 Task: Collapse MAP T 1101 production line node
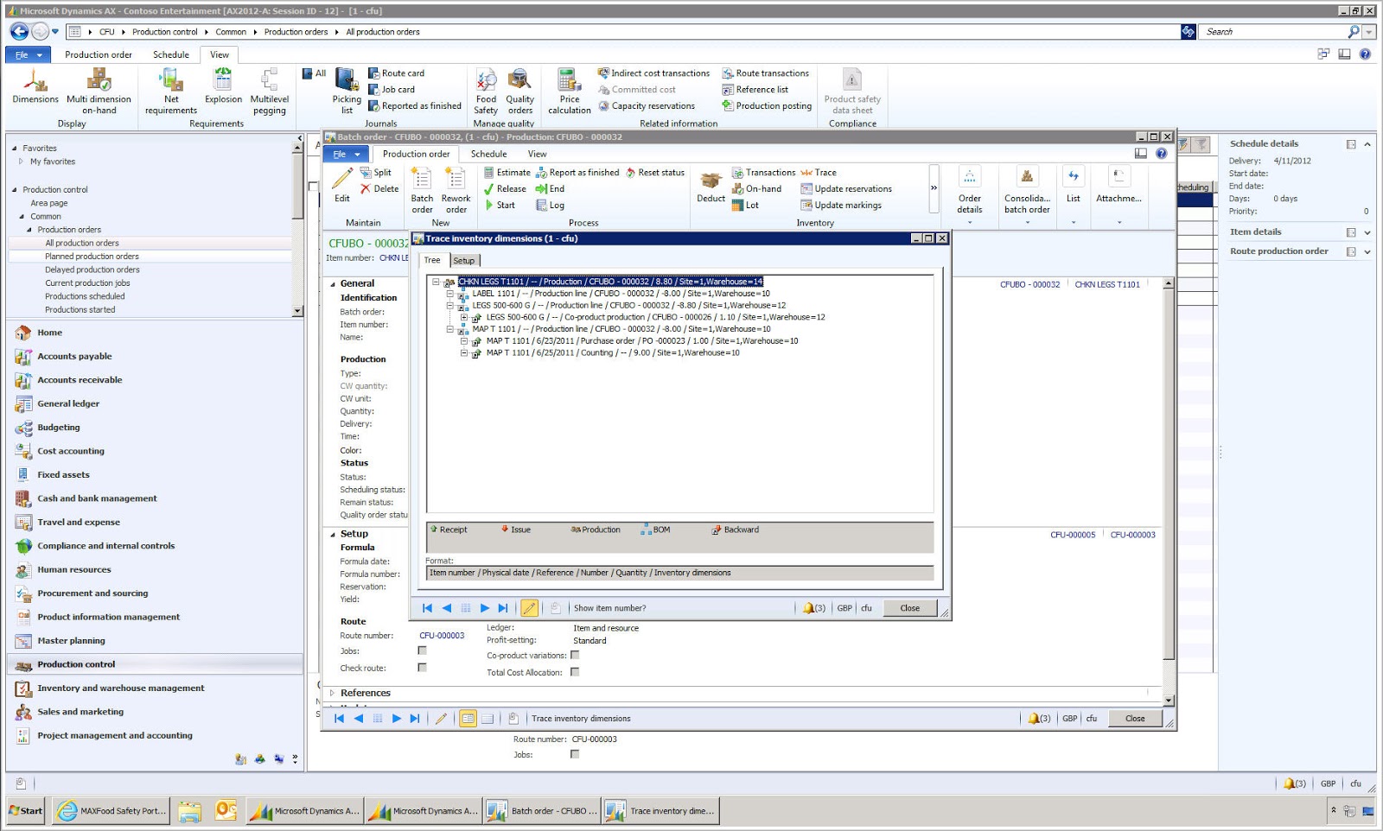[x=449, y=329]
